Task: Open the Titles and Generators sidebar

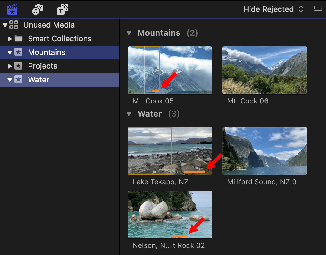Action: (62, 10)
